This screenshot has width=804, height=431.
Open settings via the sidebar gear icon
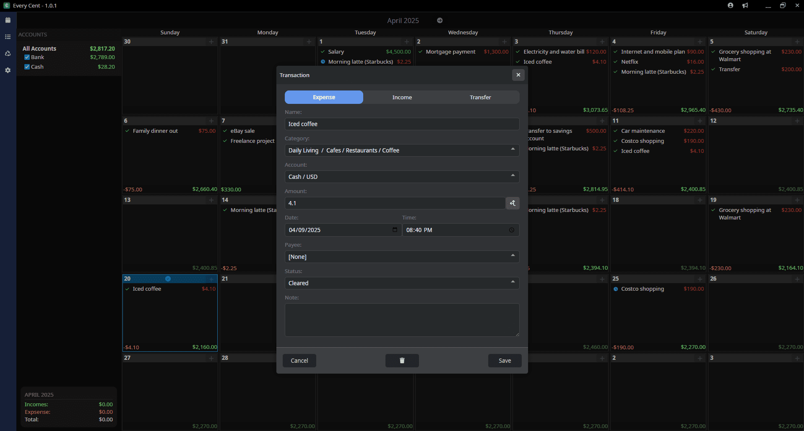click(x=8, y=70)
